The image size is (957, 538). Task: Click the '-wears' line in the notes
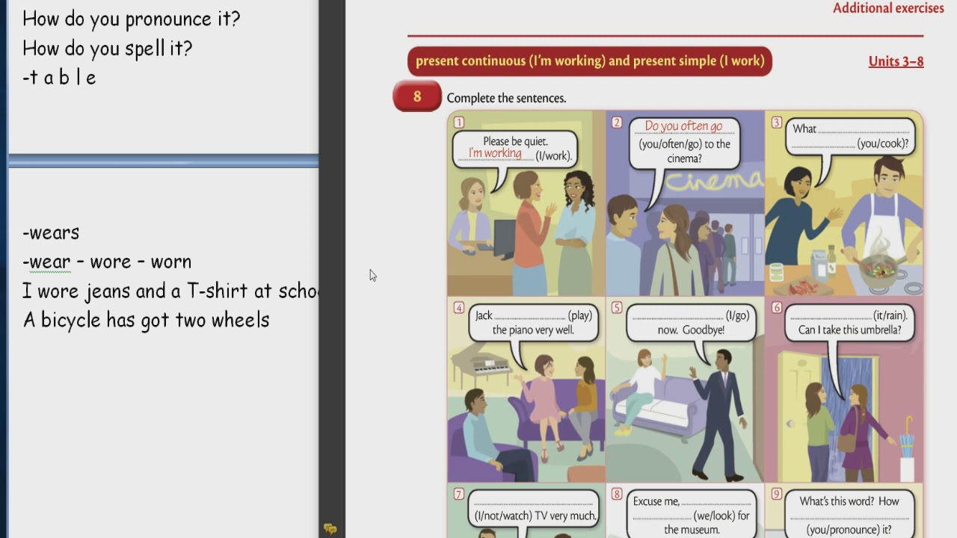click(x=51, y=232)
